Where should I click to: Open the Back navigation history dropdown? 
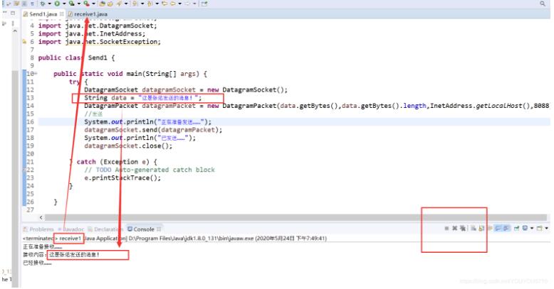(179, 4)
